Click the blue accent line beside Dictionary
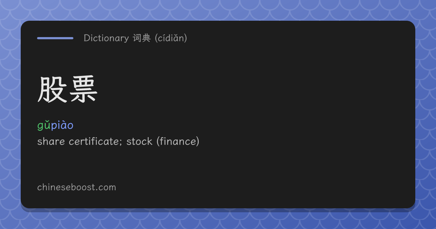The width and height of the screenshot is (436, 229). 55,38
